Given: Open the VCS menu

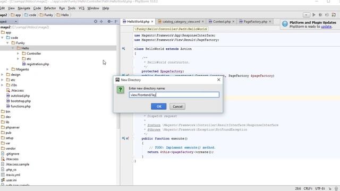Looking at the screenshot, I should click(81, 8).
